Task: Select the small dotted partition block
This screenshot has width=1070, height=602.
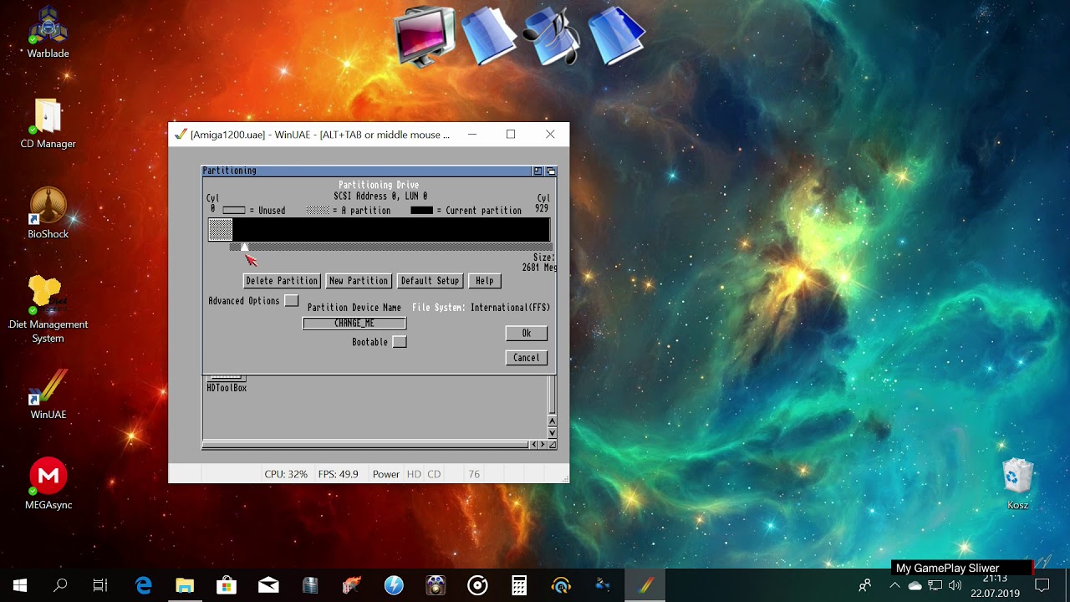Action: (x=221, y=230)
